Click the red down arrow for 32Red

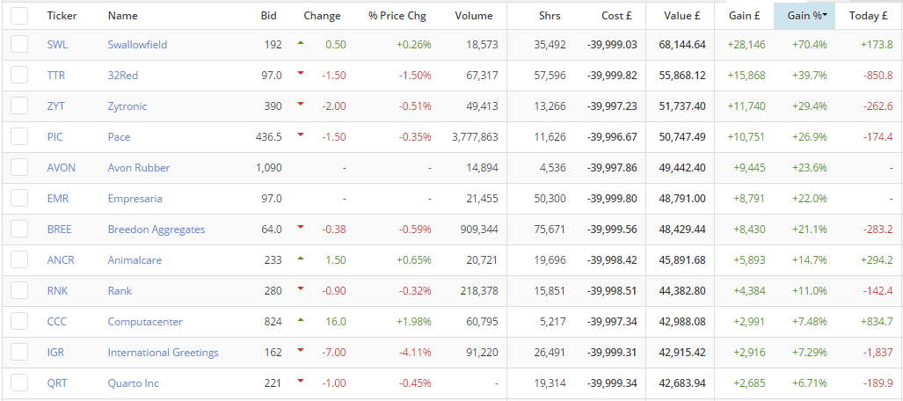tap(300, 73)
